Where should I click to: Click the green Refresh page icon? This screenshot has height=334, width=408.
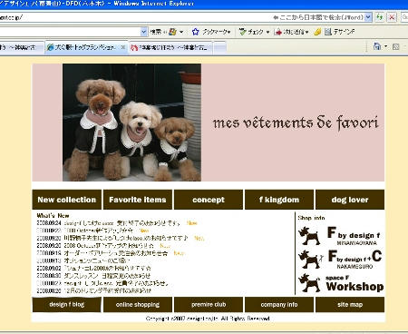380,17
